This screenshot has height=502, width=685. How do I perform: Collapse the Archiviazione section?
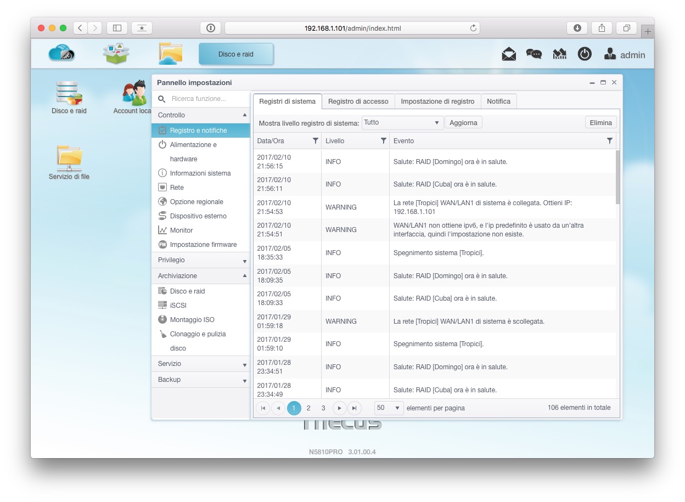tap(201, 276)
